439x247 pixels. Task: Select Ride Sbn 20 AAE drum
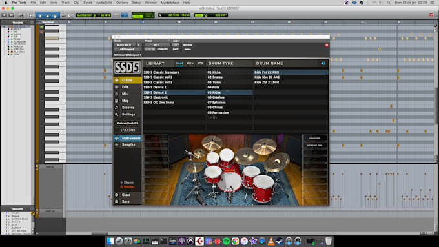tap(291, 77)
